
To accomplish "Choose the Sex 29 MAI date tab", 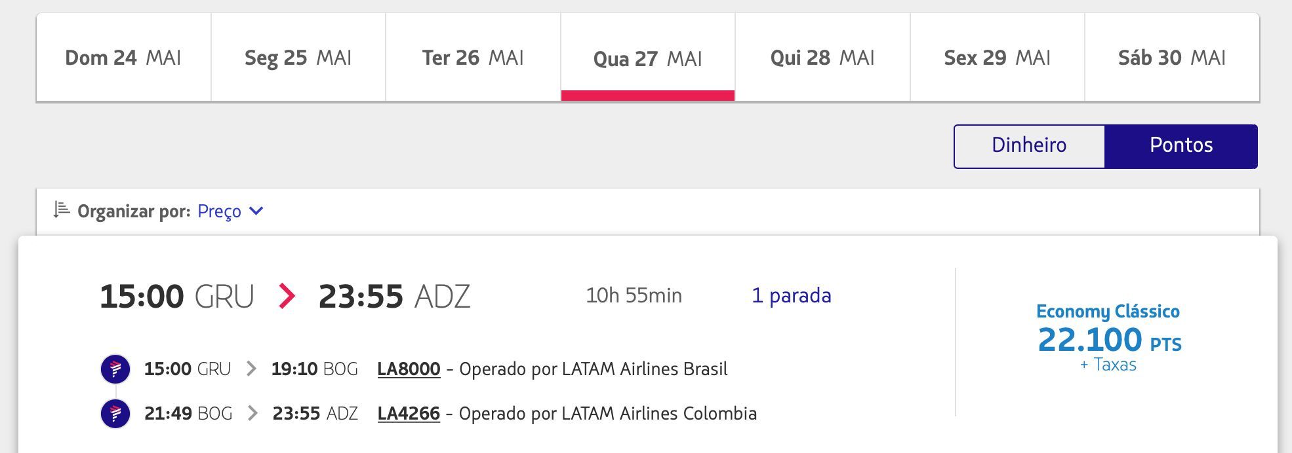I will [998, 58].
